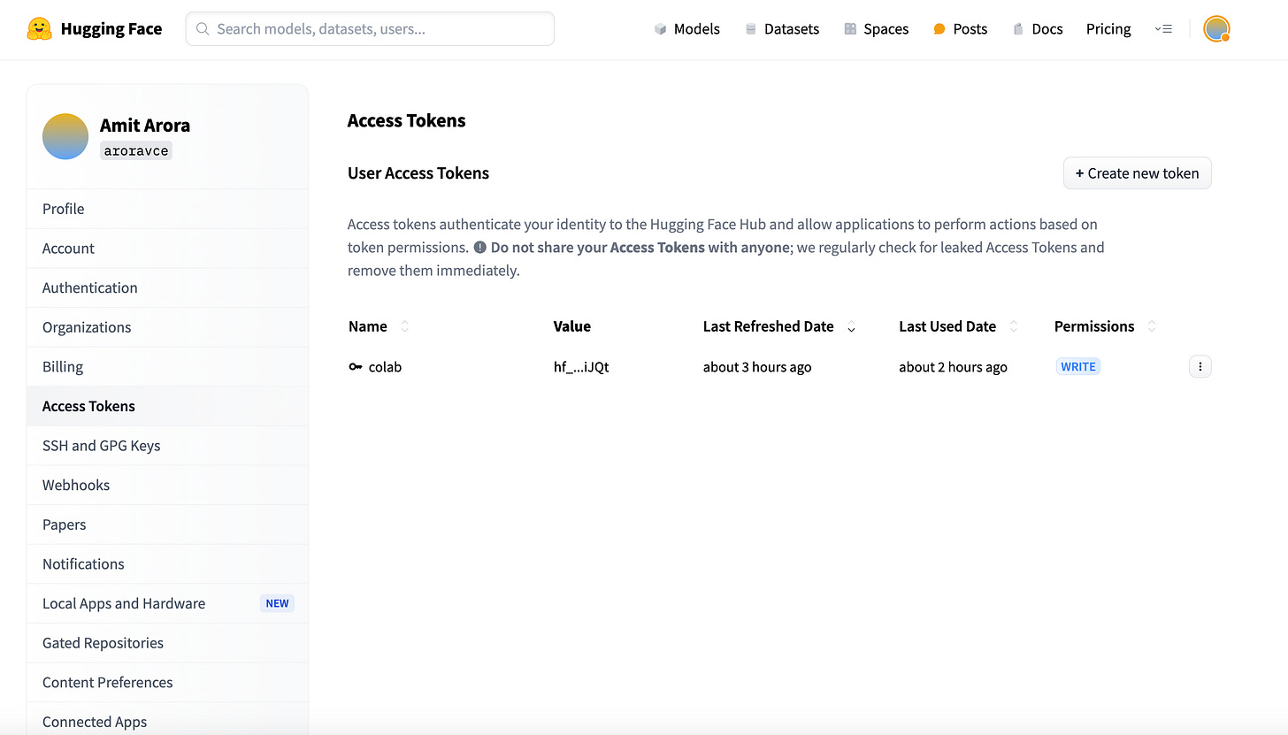Click the token value hf_...iJQt
The width and height of the screenshot is (1288, 735).
pyautogui.click(x=581, y=367)
